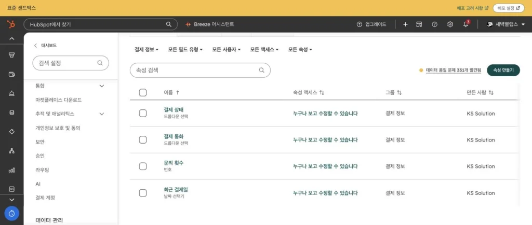Open 개인정보 보호 및 동의 settings

[58, 128]
